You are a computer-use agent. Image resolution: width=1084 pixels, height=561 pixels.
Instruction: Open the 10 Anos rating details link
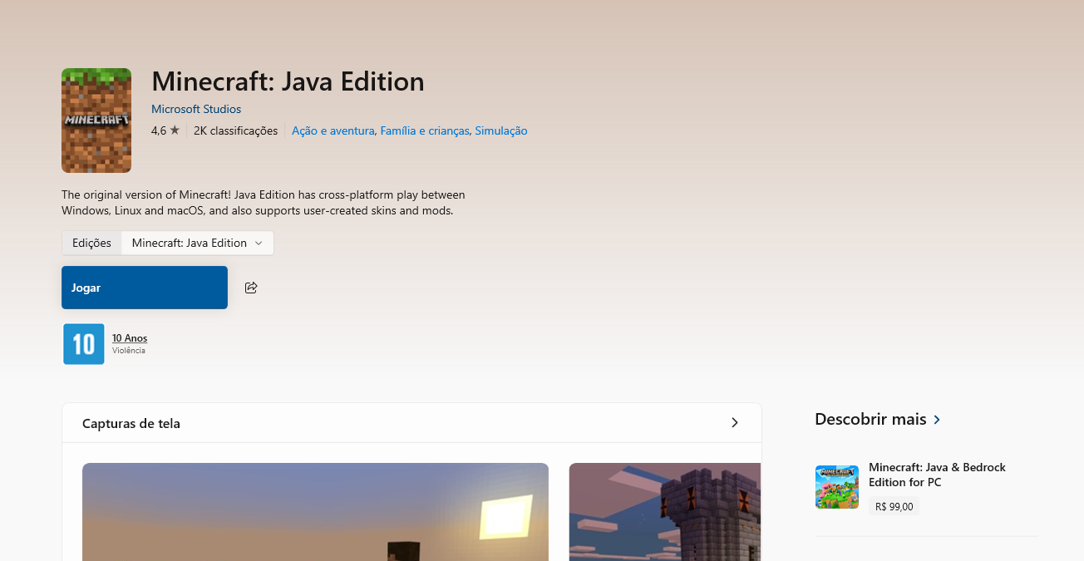point(130,338)
